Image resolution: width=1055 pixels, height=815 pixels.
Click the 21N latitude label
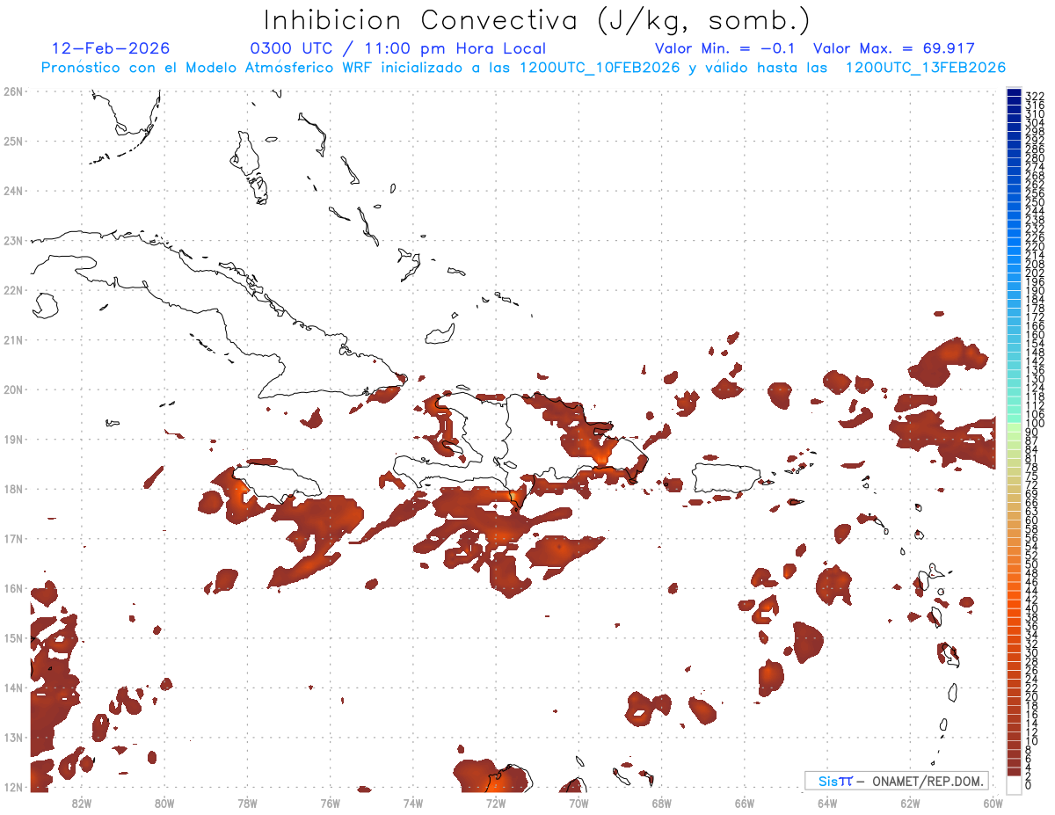(x=13, y=339)
